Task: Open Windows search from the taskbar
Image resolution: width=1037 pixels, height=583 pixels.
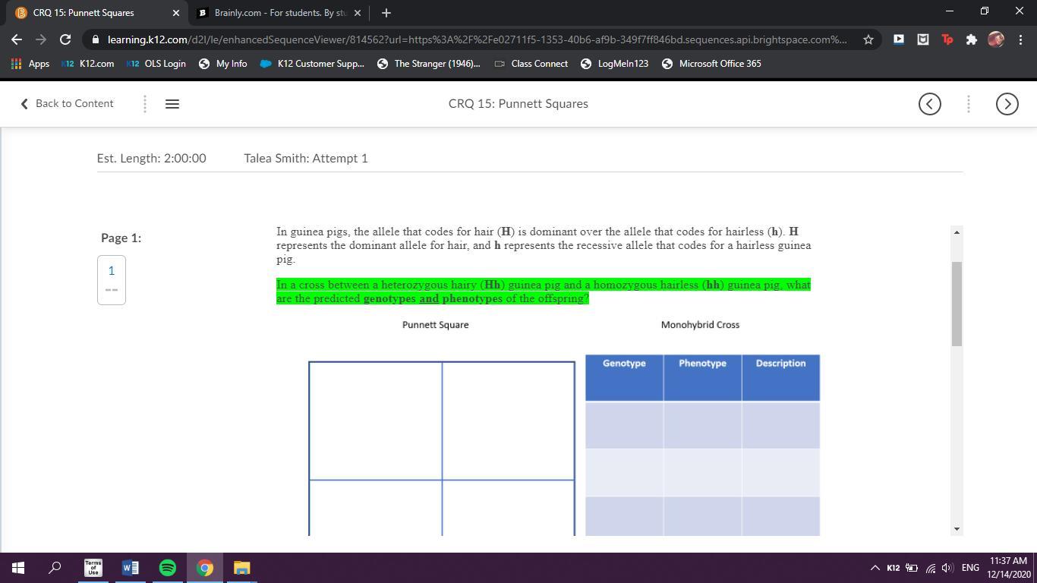Action: click(x=55, y=568)
